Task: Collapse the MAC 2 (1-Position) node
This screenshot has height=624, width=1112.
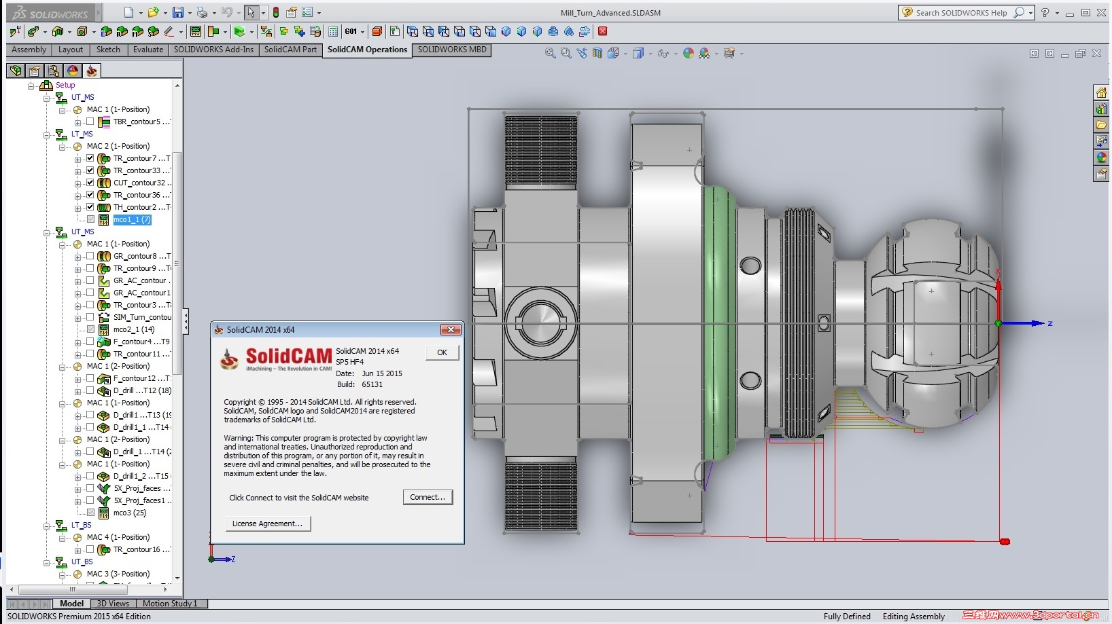Action: click(62, 147)
